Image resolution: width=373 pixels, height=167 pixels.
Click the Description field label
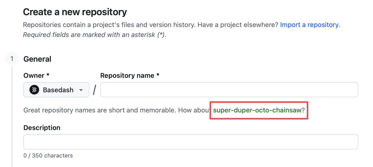point(42,128)
